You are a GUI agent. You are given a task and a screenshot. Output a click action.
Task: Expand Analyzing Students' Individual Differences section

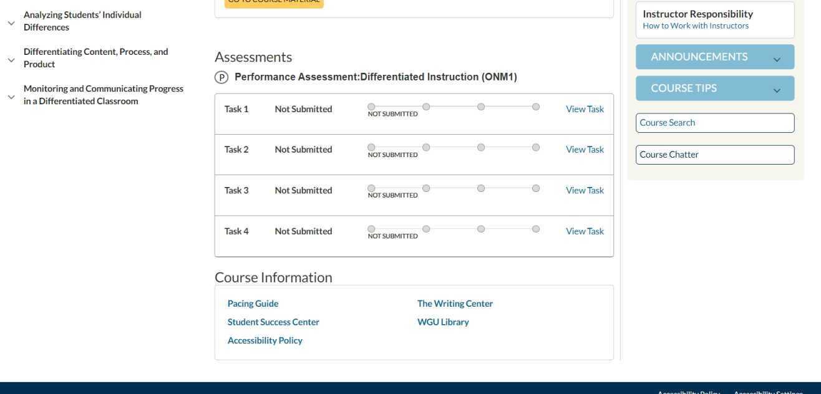click(11, 23)
